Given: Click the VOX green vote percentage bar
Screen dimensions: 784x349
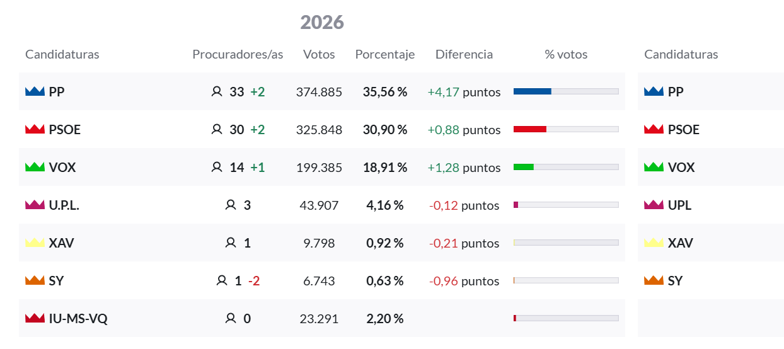Looking at the screenshot, I should (524, 167).
